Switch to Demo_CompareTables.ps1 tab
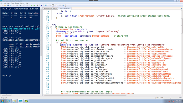Image resolution: width=183 pixels, height=103 pixels. click(50, 9)
